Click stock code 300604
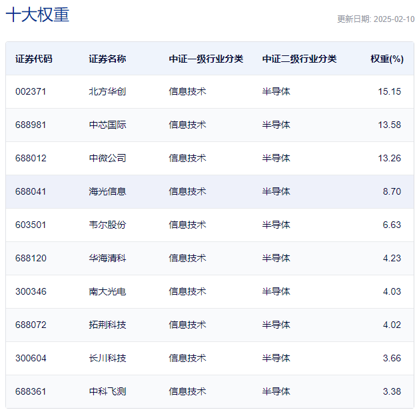This screenshot has width=419, height=410. click(31, 358)
